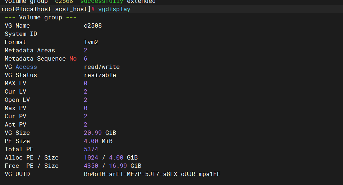Click the Format label
The height and width of the screenshot is (185, 343).
[15, 42]
